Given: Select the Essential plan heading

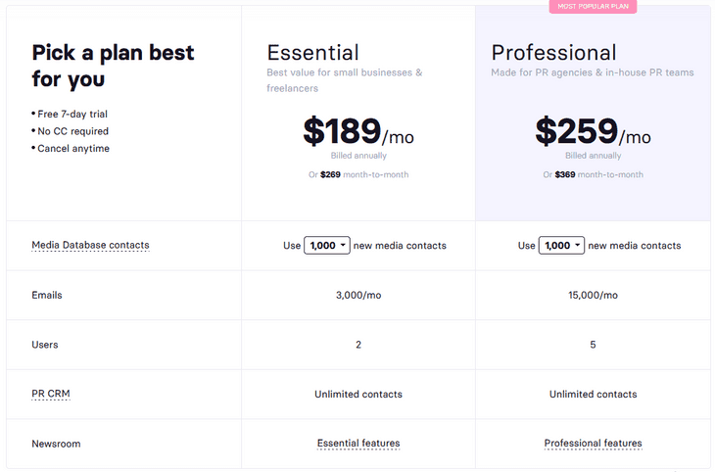Looking at the screenshot, I should pyautogui.click(x=312, y=53).
